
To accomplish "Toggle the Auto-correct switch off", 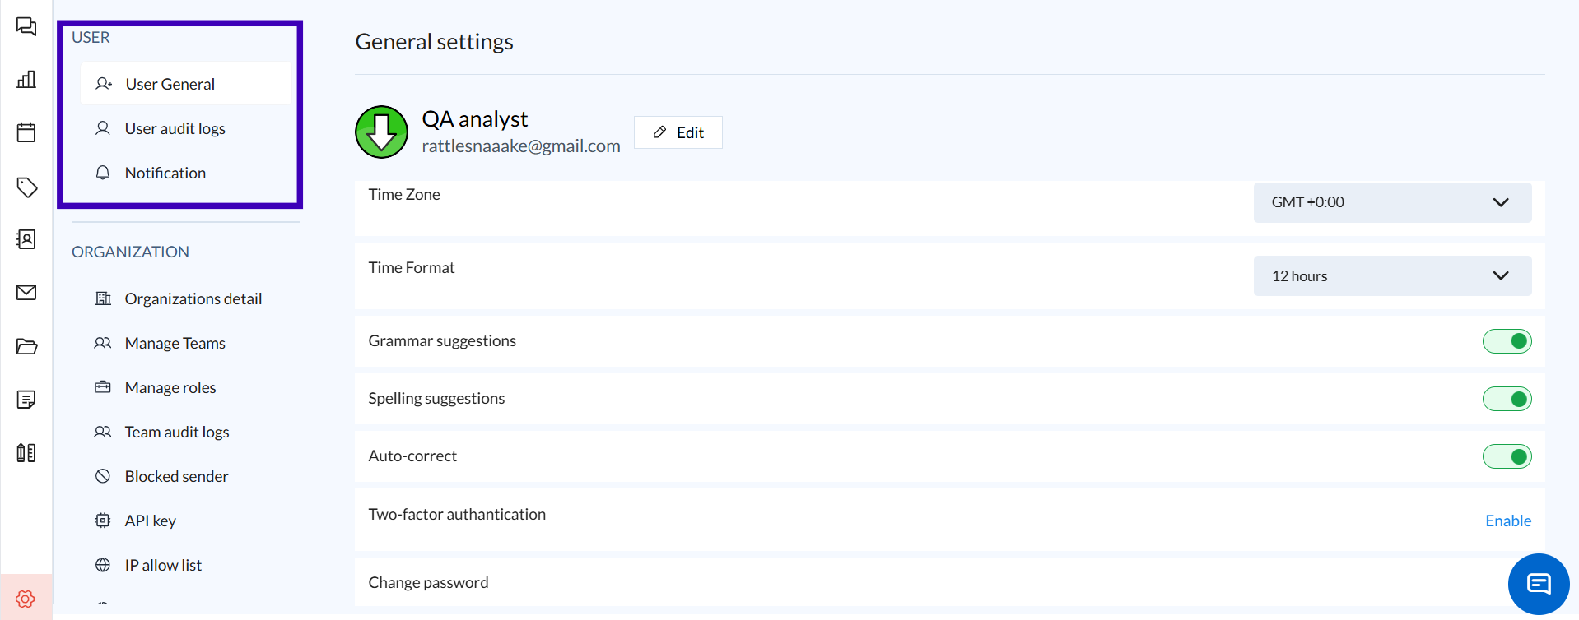I will pos(1507,456).
